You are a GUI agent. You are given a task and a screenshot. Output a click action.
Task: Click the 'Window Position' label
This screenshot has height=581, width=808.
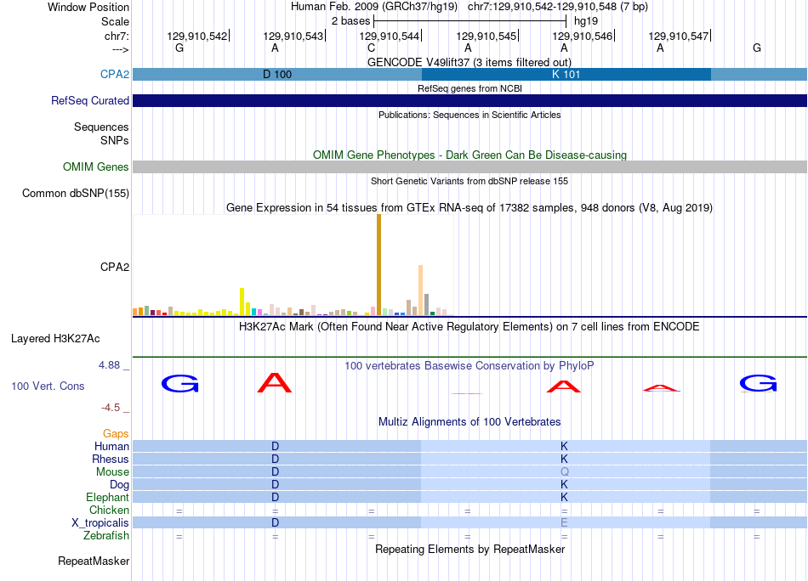coord(88,7)
